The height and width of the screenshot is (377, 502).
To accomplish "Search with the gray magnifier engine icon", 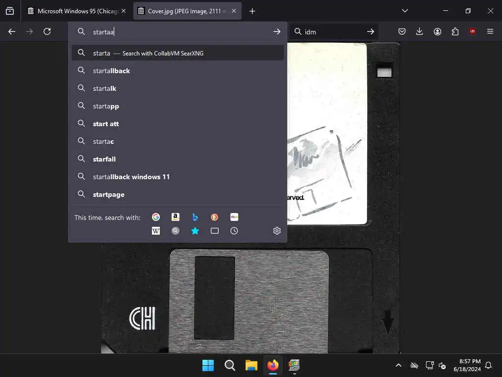I will pos(175,231).
